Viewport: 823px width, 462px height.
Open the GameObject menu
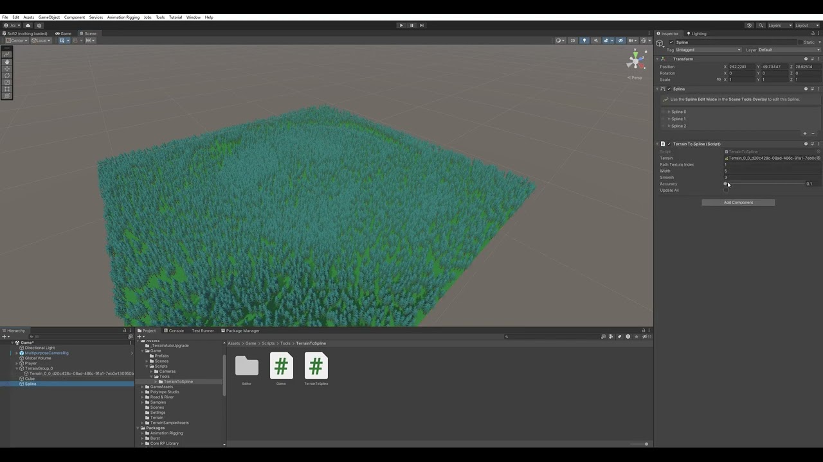pyautogui.click(x=49, y=17)
